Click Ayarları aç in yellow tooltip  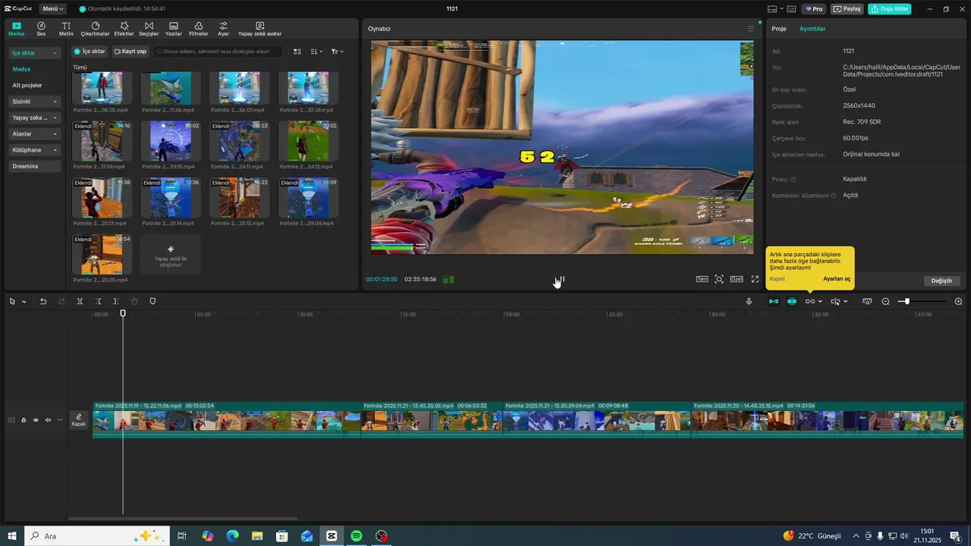837,279
